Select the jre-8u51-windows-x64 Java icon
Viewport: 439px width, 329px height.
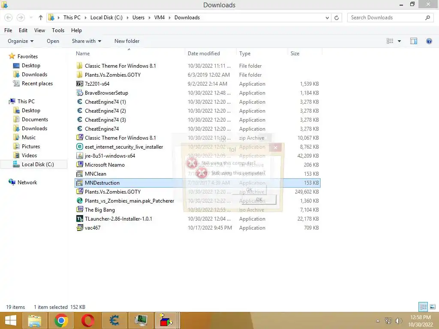pyautogui.click(x=79, y=156)
